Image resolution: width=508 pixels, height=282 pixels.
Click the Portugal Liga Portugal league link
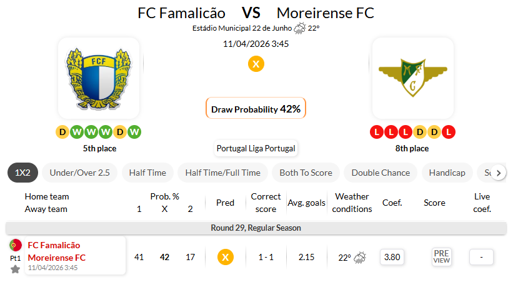(x=256, y=149)
